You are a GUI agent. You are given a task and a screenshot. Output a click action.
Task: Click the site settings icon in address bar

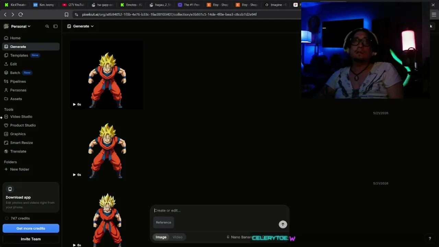[x=76, y=14]
